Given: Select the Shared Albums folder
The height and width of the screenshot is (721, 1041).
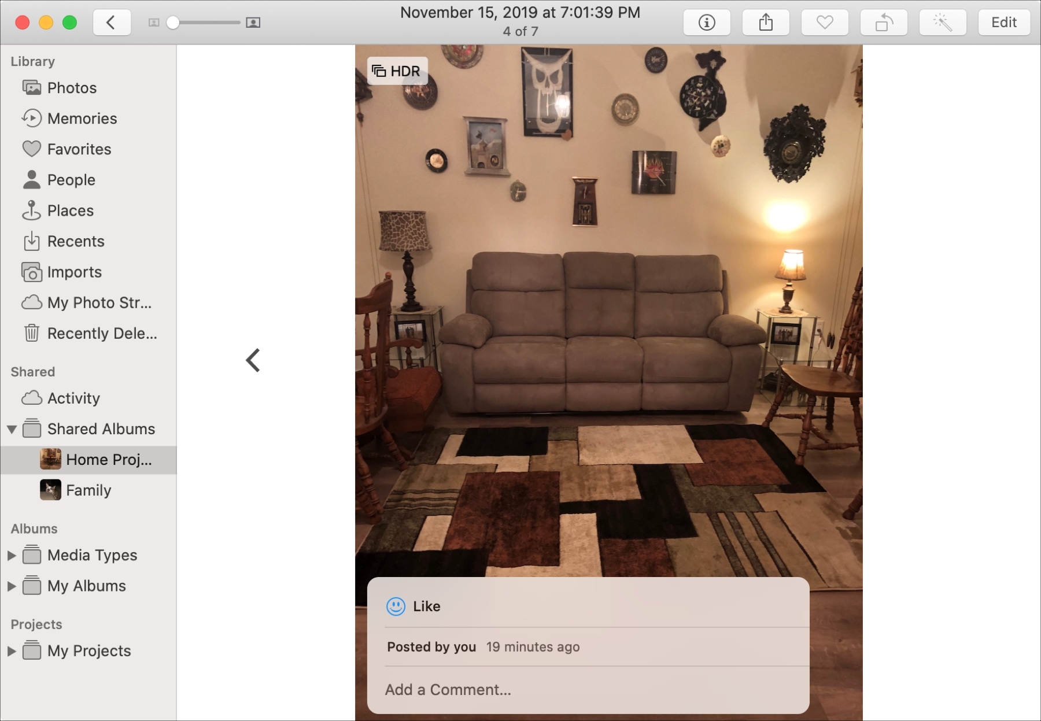Looking at the screenshot, I should (88, 429).
